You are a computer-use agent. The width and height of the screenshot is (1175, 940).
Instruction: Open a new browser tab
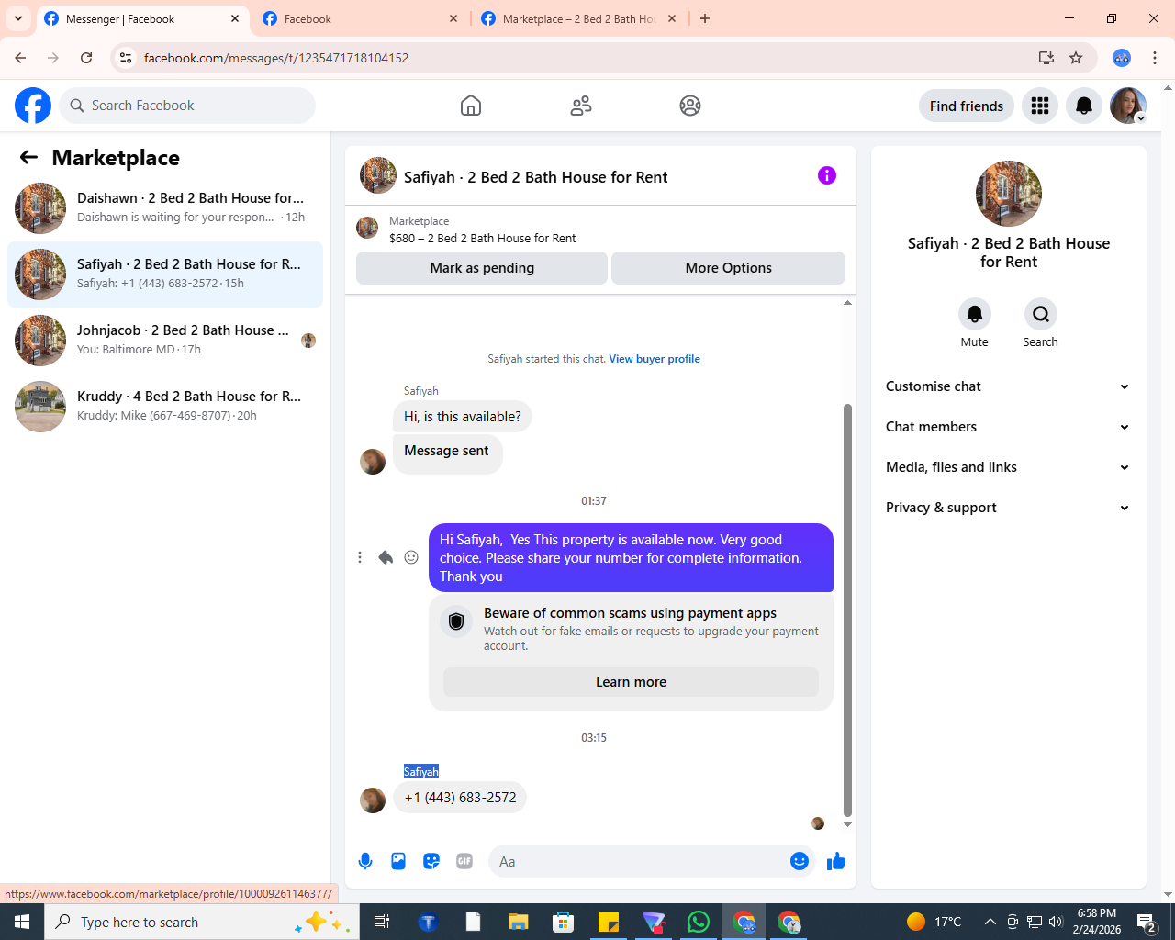705,18
